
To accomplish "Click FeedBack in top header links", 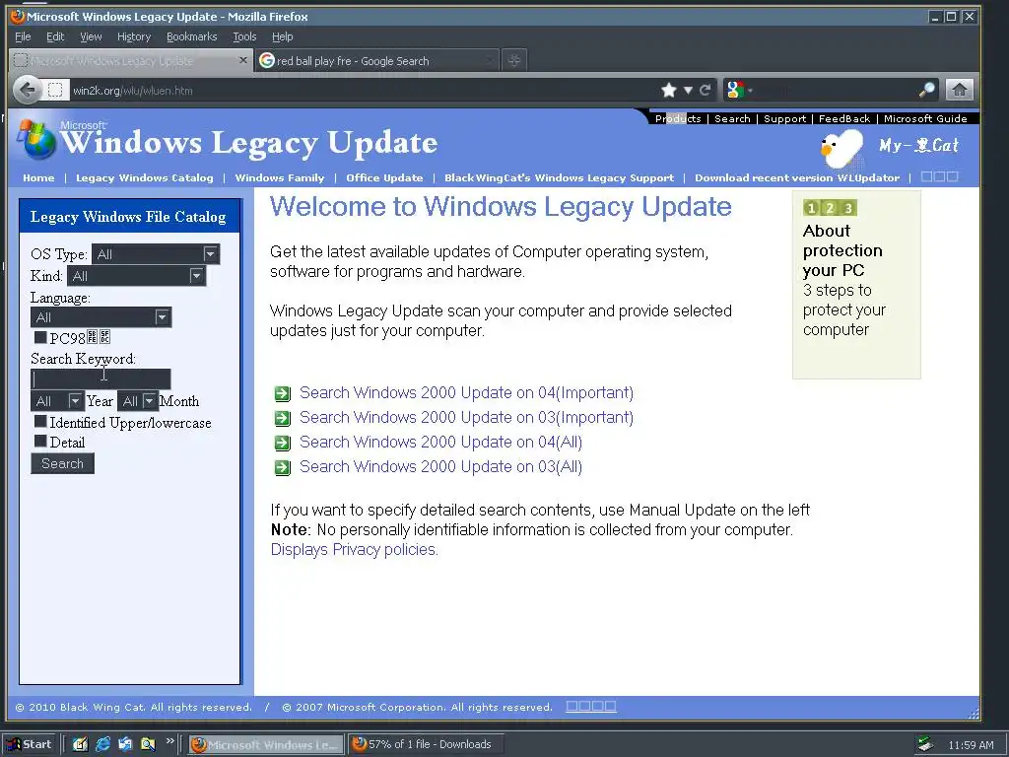I will pos(844,118).
